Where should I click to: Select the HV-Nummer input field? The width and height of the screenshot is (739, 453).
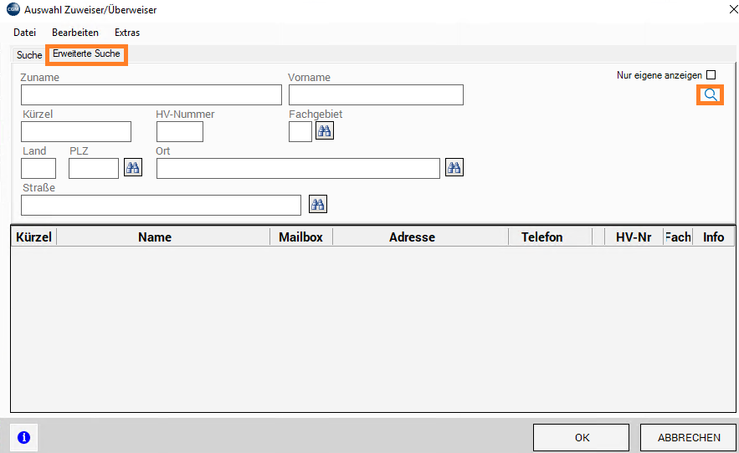(x=180, y=131)
